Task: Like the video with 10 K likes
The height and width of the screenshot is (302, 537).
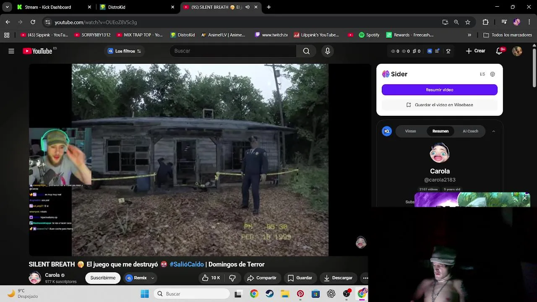Action: [x=211, y=278]
